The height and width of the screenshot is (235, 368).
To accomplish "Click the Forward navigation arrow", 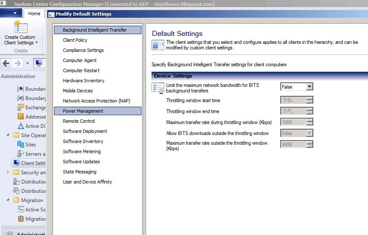I will [x=18, y=63].
